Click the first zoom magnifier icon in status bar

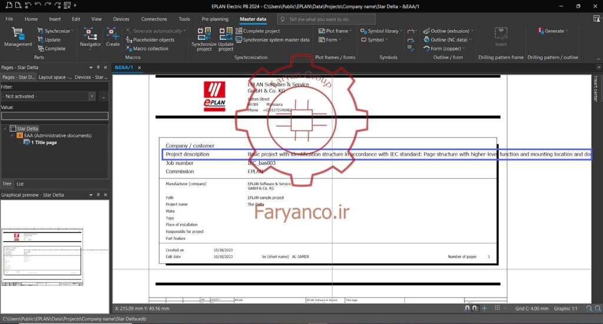(x=589, y=308)
